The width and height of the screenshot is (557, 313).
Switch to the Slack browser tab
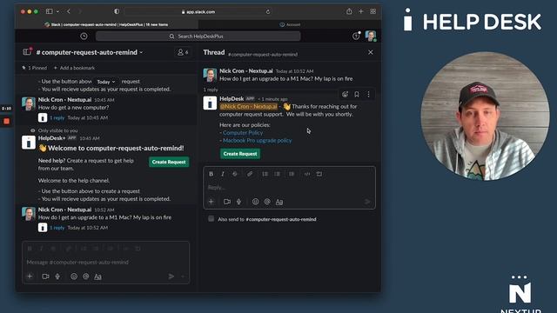pyautogui.click(x=106, y=24)
